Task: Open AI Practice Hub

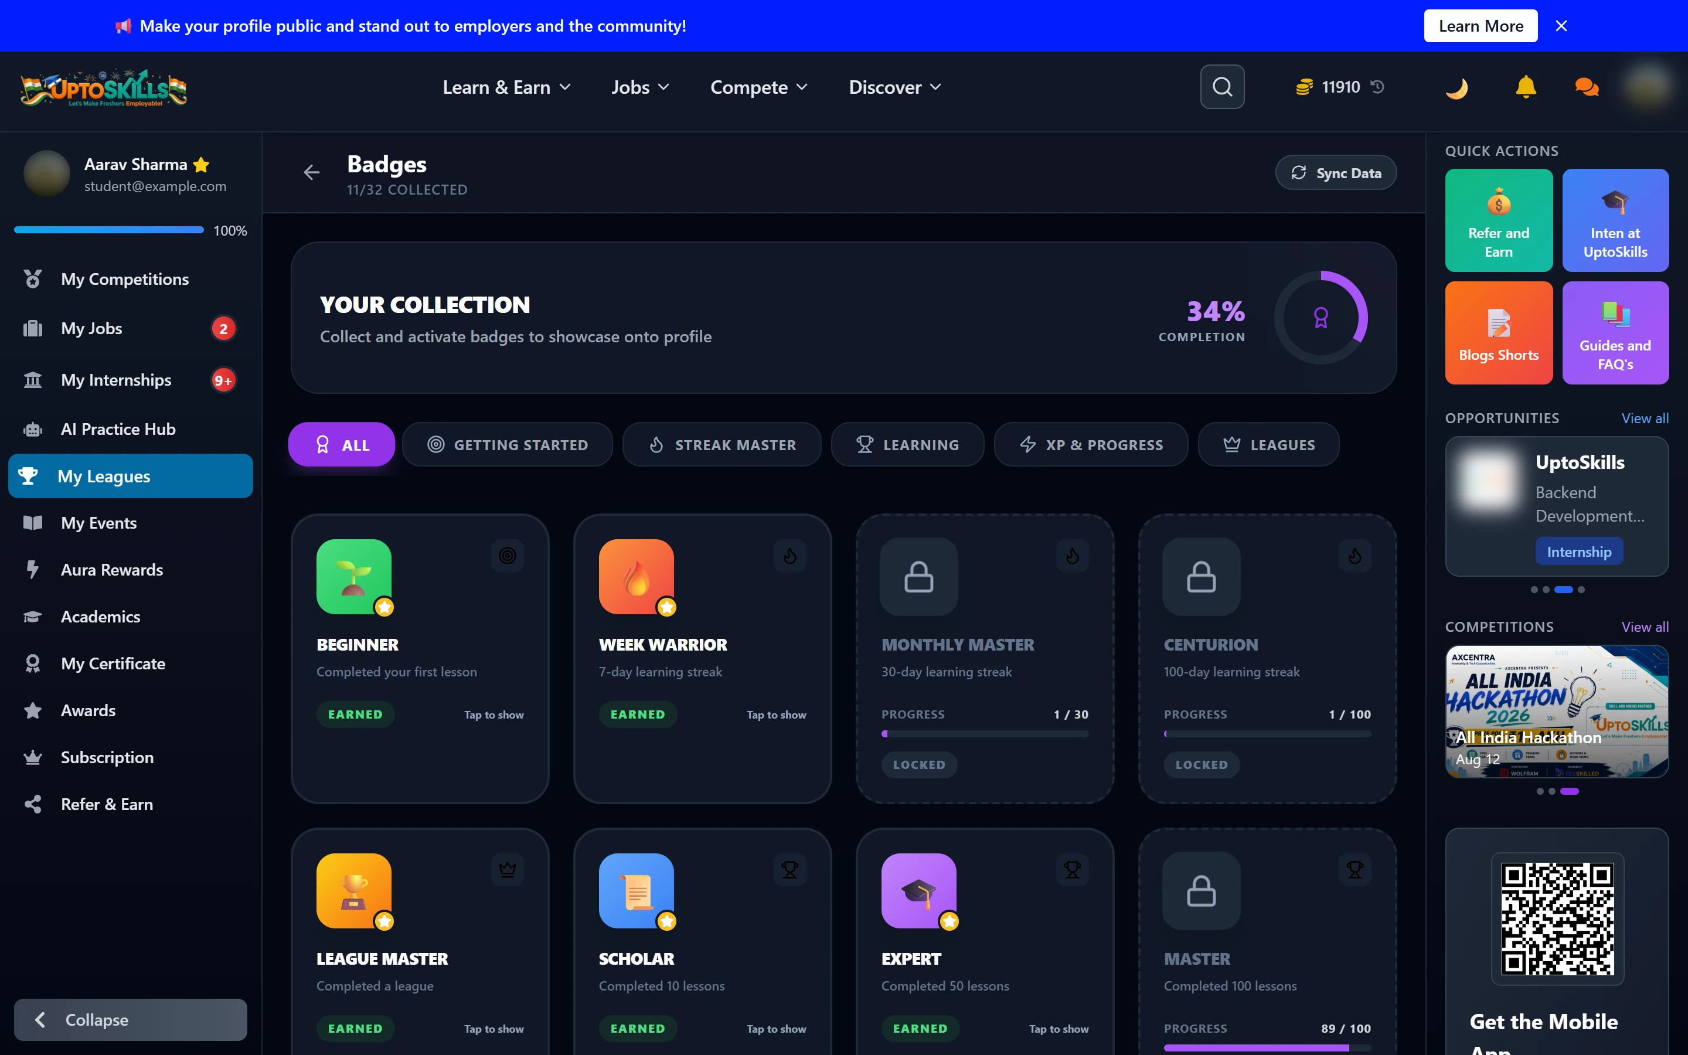Action: click(131, 429)
